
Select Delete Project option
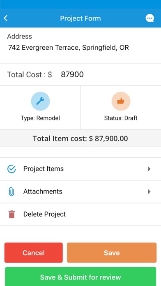(80, 214)
